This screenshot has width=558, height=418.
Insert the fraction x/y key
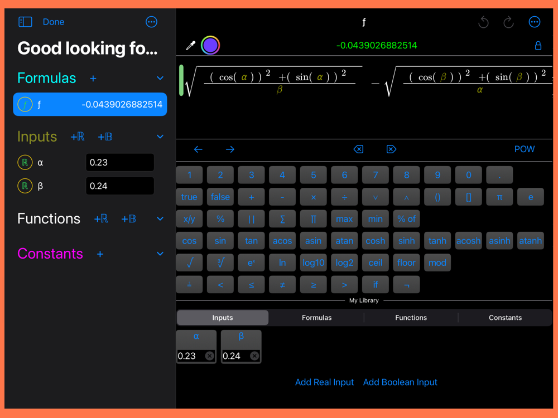coord(189,219)
